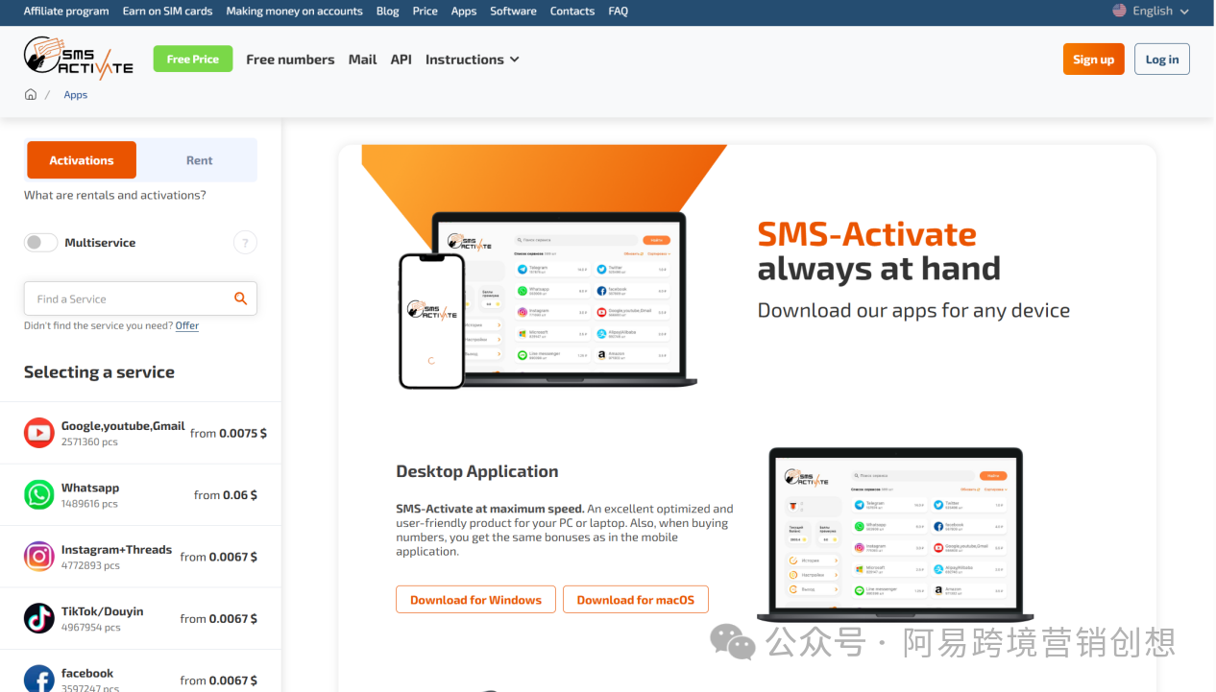Click the 'from 0.06 $' price

[x=226, y=495]
